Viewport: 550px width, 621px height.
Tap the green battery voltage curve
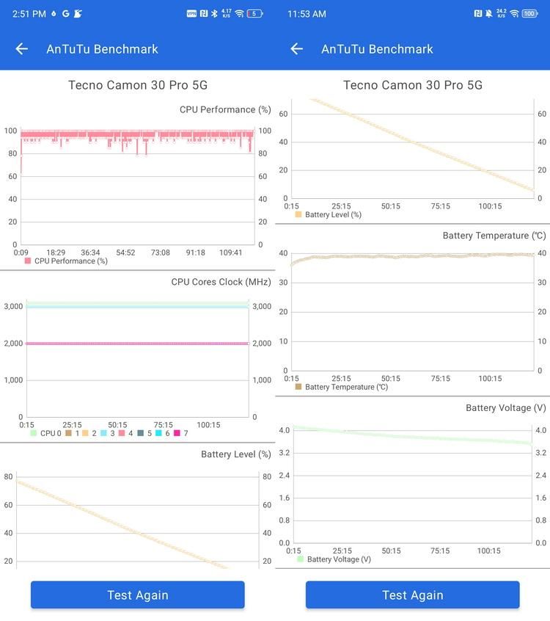pyautogui.click(x=413, y=436)
